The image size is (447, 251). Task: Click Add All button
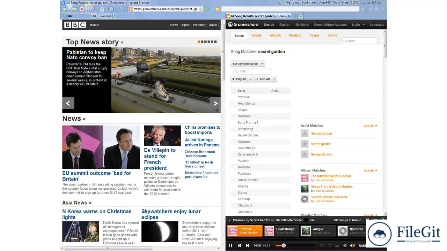[x=263, y=79]
